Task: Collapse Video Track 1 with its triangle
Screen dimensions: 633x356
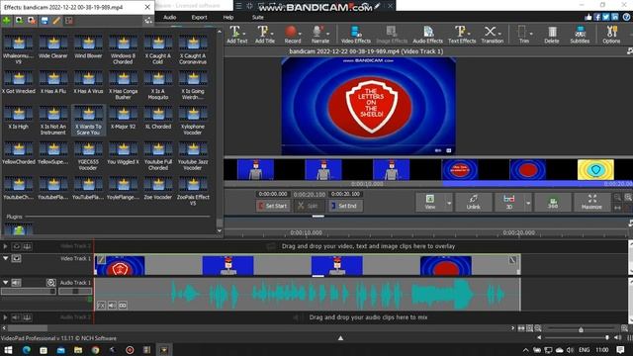Action: pos(5,258)
